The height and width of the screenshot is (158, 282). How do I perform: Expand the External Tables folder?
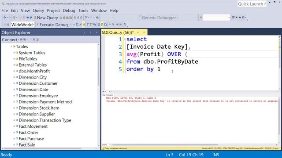click(14, 65)
